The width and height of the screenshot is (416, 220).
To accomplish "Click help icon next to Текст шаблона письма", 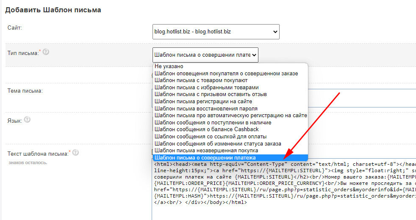I will 75,153.
